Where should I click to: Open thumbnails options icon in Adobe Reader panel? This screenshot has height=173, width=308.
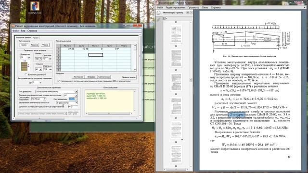pos(165,18)
